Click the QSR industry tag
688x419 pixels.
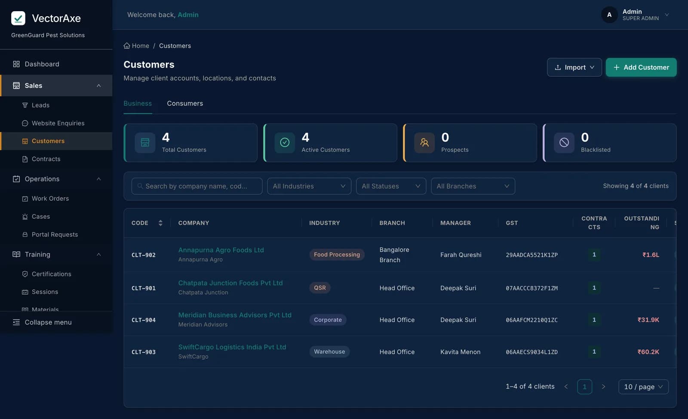(320, 288)
